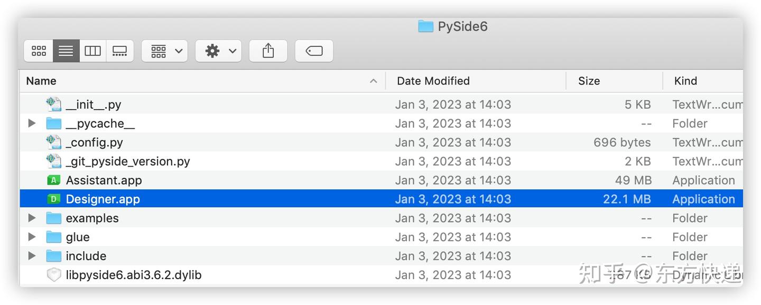
Task: Click the Edit Tags button
Action: click(x=314, y=51)
